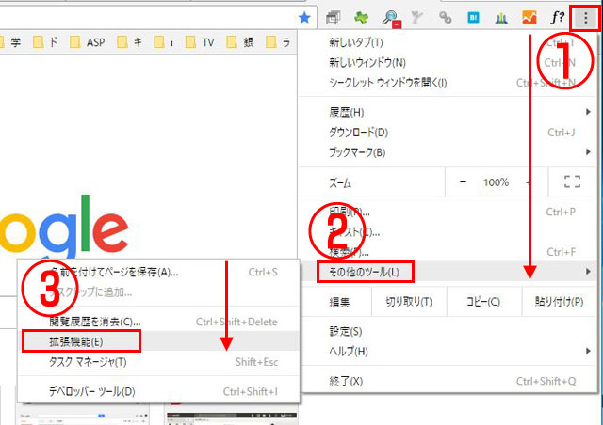603x425 pixels.
Task: Expand the ヘルプ(H) submenu
Action: (x=448, y=351)
